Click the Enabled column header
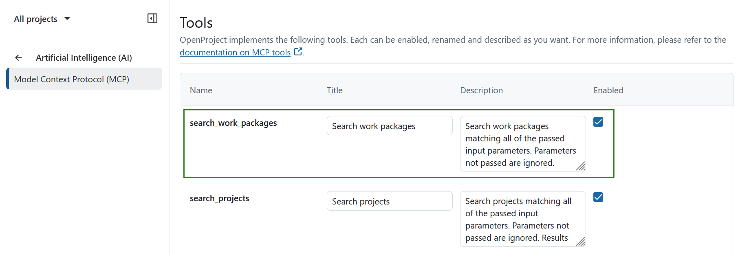The height and width of the screenshot is (255, 740). coord(608,90)
